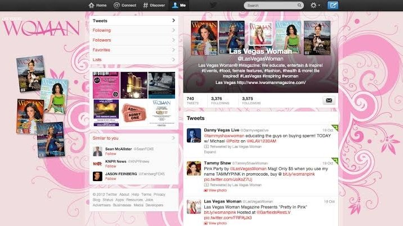Screen dimensions: 403x226
Task: Follow JASON FEINBERG
Action: 110,179
